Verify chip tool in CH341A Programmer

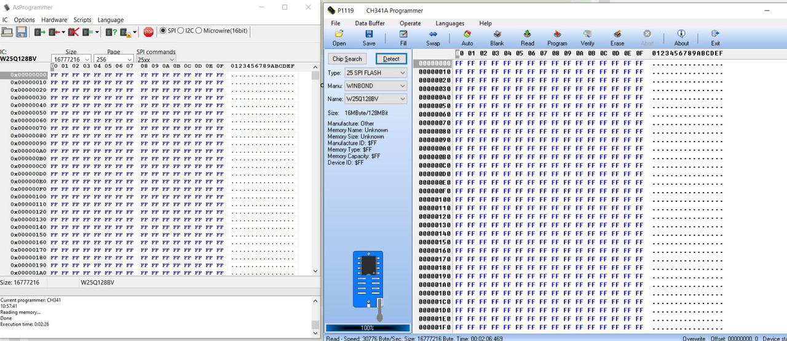coord(588,38)
